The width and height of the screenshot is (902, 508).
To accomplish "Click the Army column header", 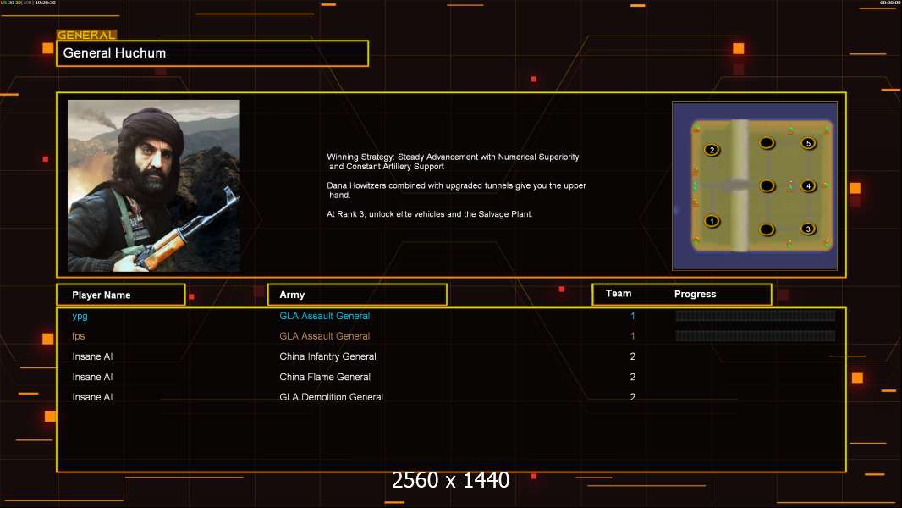I will point(357,295).
